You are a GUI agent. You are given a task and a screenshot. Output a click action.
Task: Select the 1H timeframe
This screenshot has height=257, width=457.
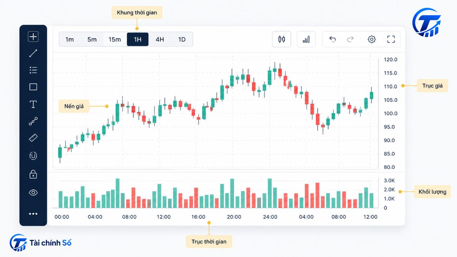point(137,39)
